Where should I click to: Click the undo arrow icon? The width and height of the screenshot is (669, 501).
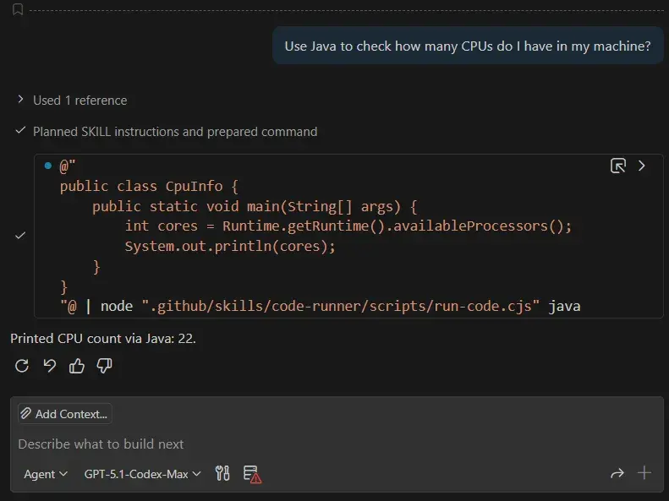tap(50, 366)
